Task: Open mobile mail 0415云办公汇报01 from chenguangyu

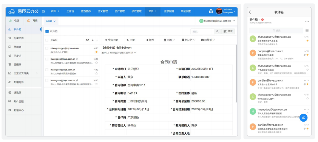Action: click(x=279, y=99)
